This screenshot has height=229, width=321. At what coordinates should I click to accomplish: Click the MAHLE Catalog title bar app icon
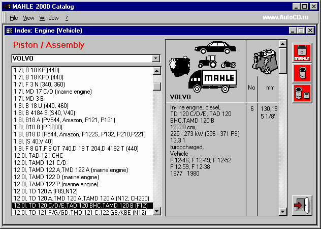pos(7,7)
